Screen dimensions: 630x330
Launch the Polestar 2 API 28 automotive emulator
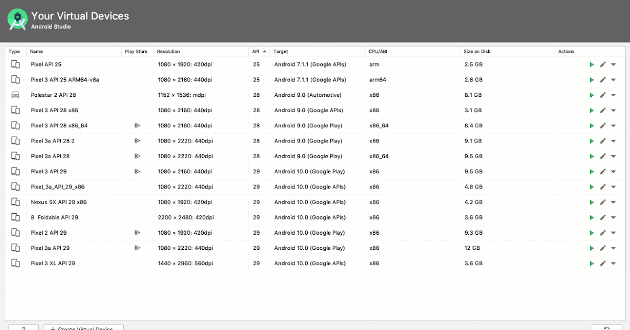point(592,95)
